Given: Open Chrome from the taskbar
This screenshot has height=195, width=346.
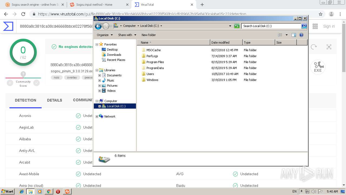Looking at the screenshot, I should click(x=49, y=191).
